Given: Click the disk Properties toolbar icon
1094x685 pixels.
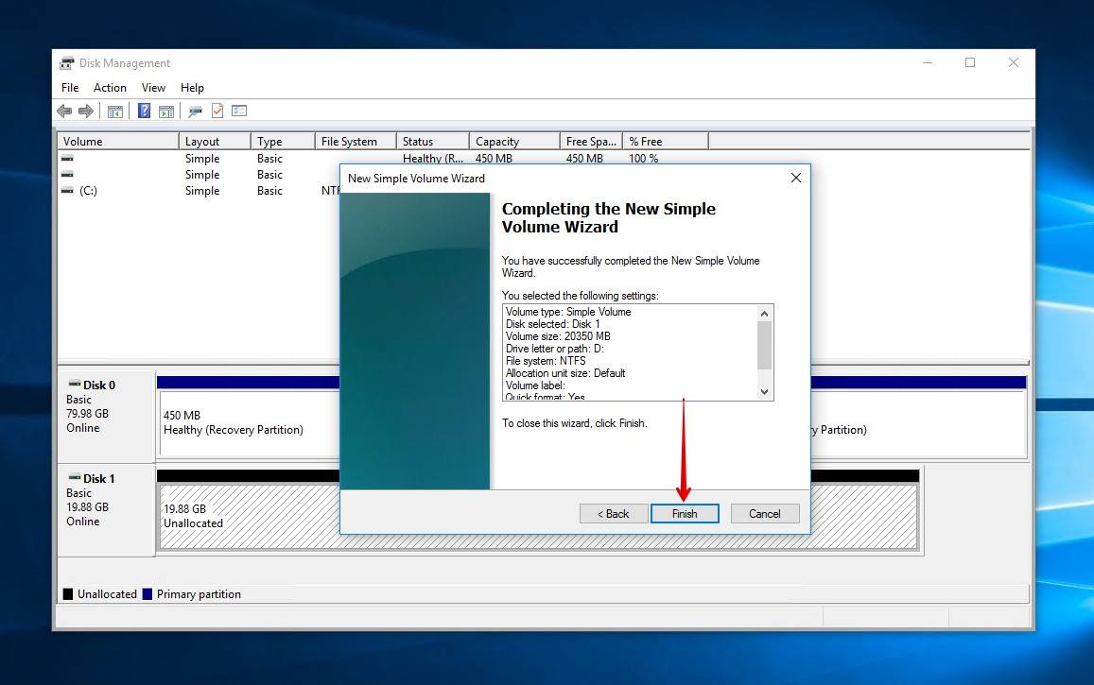Looking at the screenshot, I should click(x=195, y=111).
